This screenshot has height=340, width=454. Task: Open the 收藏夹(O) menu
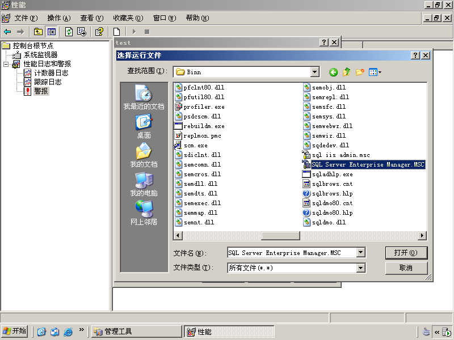(128, 18)
